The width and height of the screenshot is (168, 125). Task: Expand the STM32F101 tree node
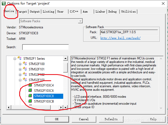(20, 70)
